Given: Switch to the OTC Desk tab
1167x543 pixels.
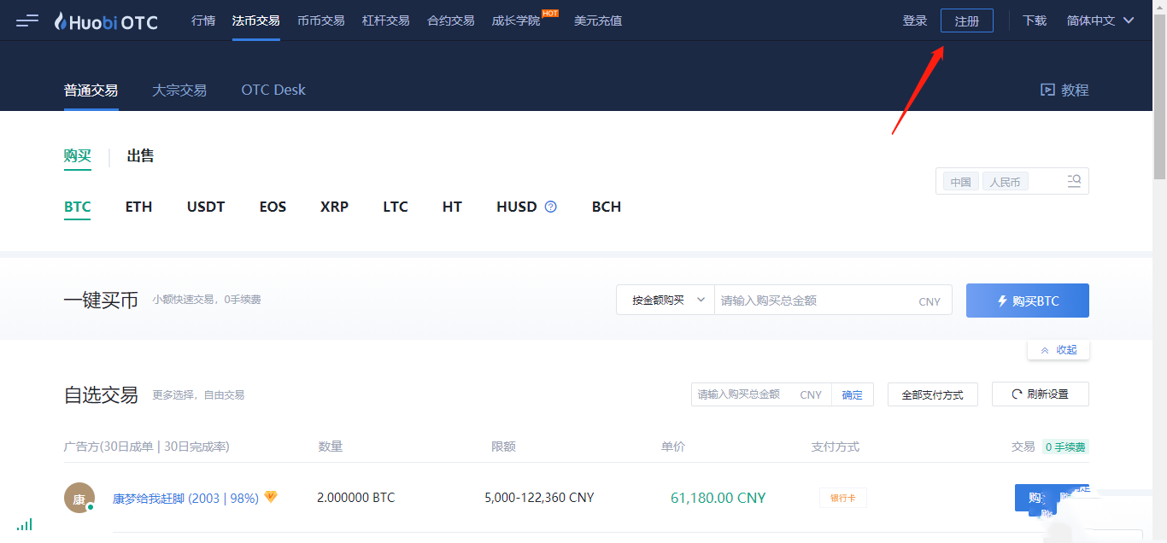Looking at the screenshot, I should pyautogui.click(x=273, y=90).
